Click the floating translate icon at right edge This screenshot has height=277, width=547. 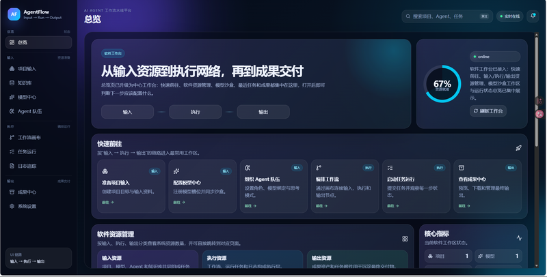[x=539, y=114]
